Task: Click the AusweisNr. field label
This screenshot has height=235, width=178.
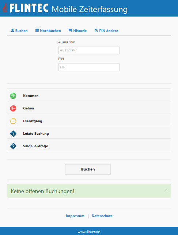Action: point(67,42)
